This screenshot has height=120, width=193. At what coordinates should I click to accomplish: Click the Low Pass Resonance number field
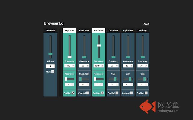tap(99, 85)
